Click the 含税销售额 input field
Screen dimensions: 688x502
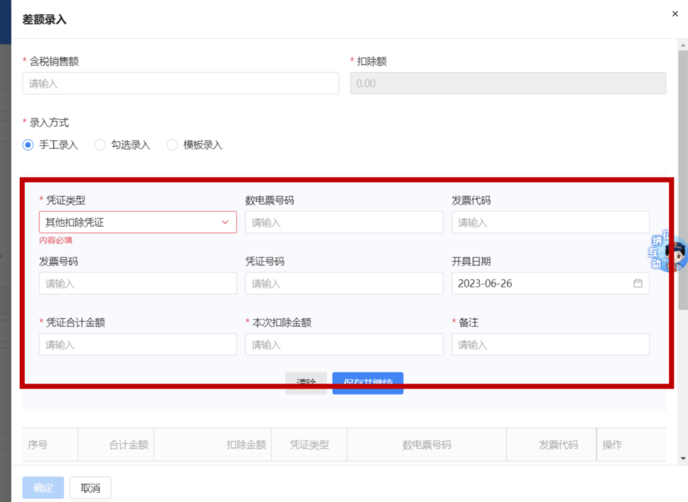[180, 83]
